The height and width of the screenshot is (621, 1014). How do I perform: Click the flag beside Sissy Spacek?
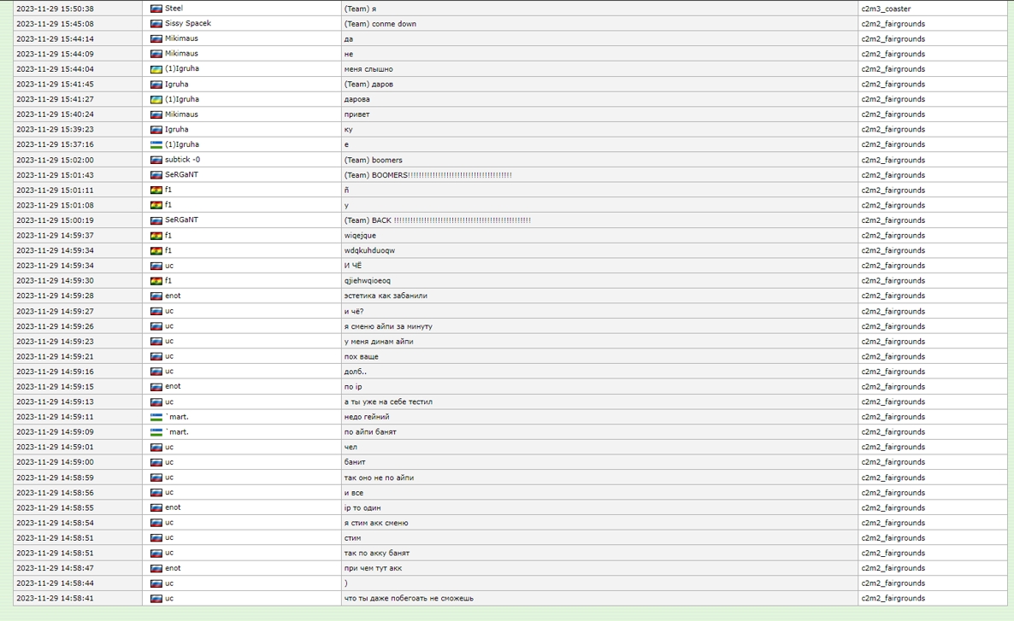click(156, 24)
